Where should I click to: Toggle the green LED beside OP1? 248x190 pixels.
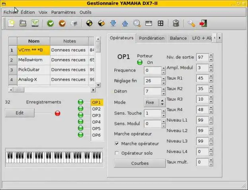click(81, 102)
